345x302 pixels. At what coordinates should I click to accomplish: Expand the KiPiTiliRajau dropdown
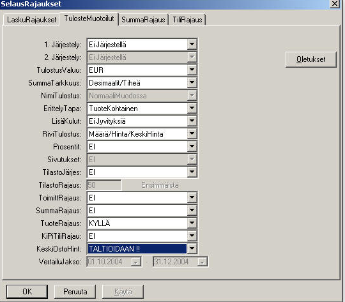click(x=192, y=236)
